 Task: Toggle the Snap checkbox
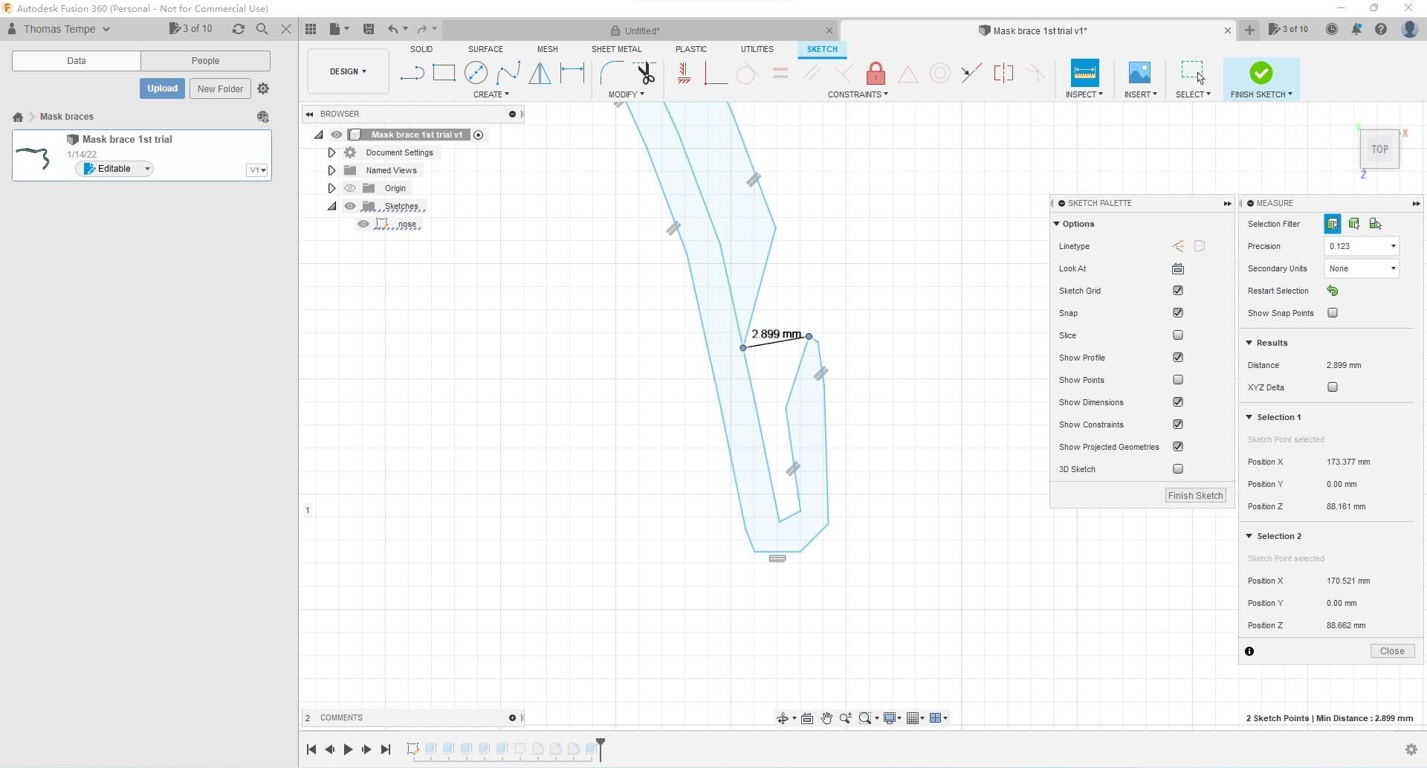pyautogui.click(x=1178, y=313)
